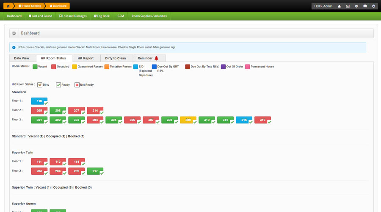This screenshot has width=381, height=212.
Task: Select room 217 in Superior Twin
Action: [x=95, y=171]
